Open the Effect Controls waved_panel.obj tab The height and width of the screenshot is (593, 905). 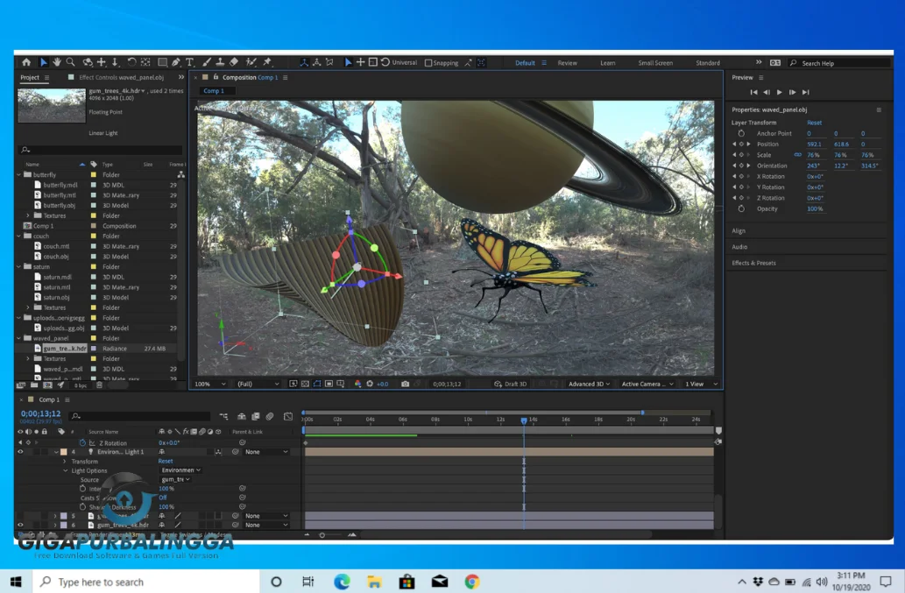(x=121, y=77)
